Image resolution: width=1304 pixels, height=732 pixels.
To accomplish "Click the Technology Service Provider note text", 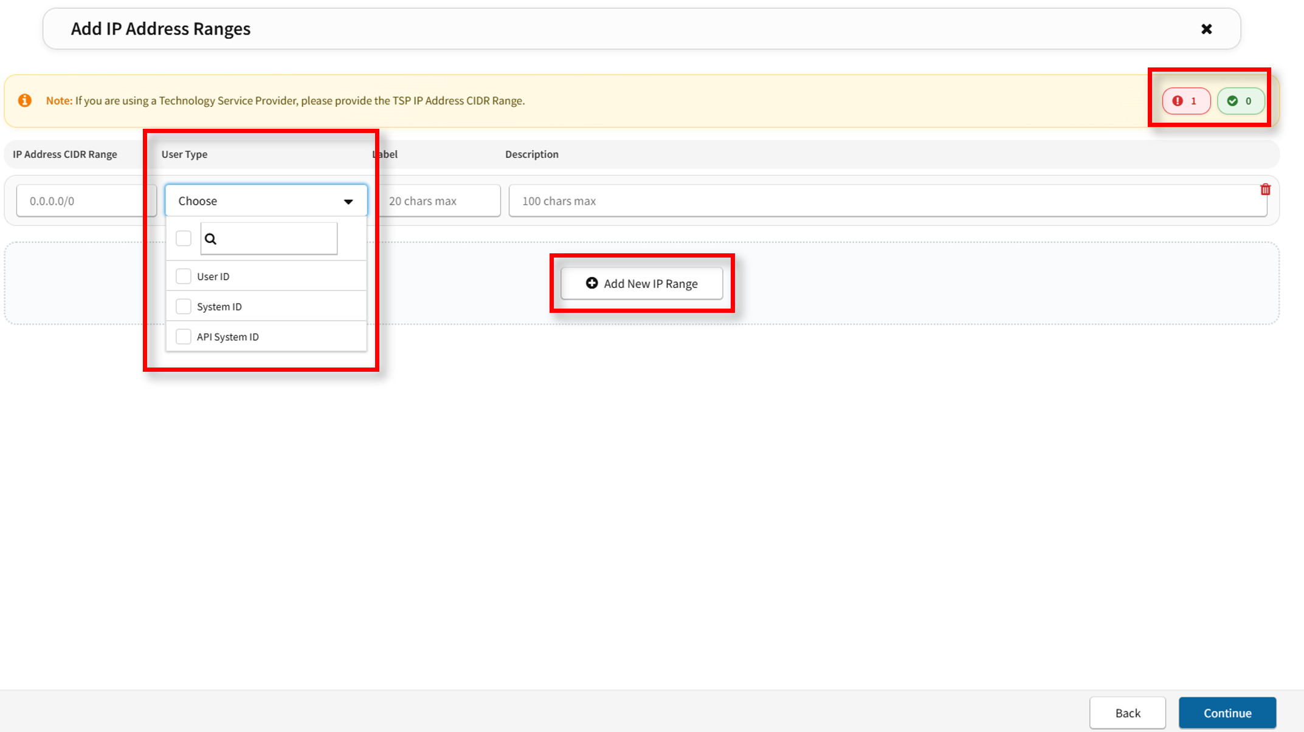I will 285,101.
